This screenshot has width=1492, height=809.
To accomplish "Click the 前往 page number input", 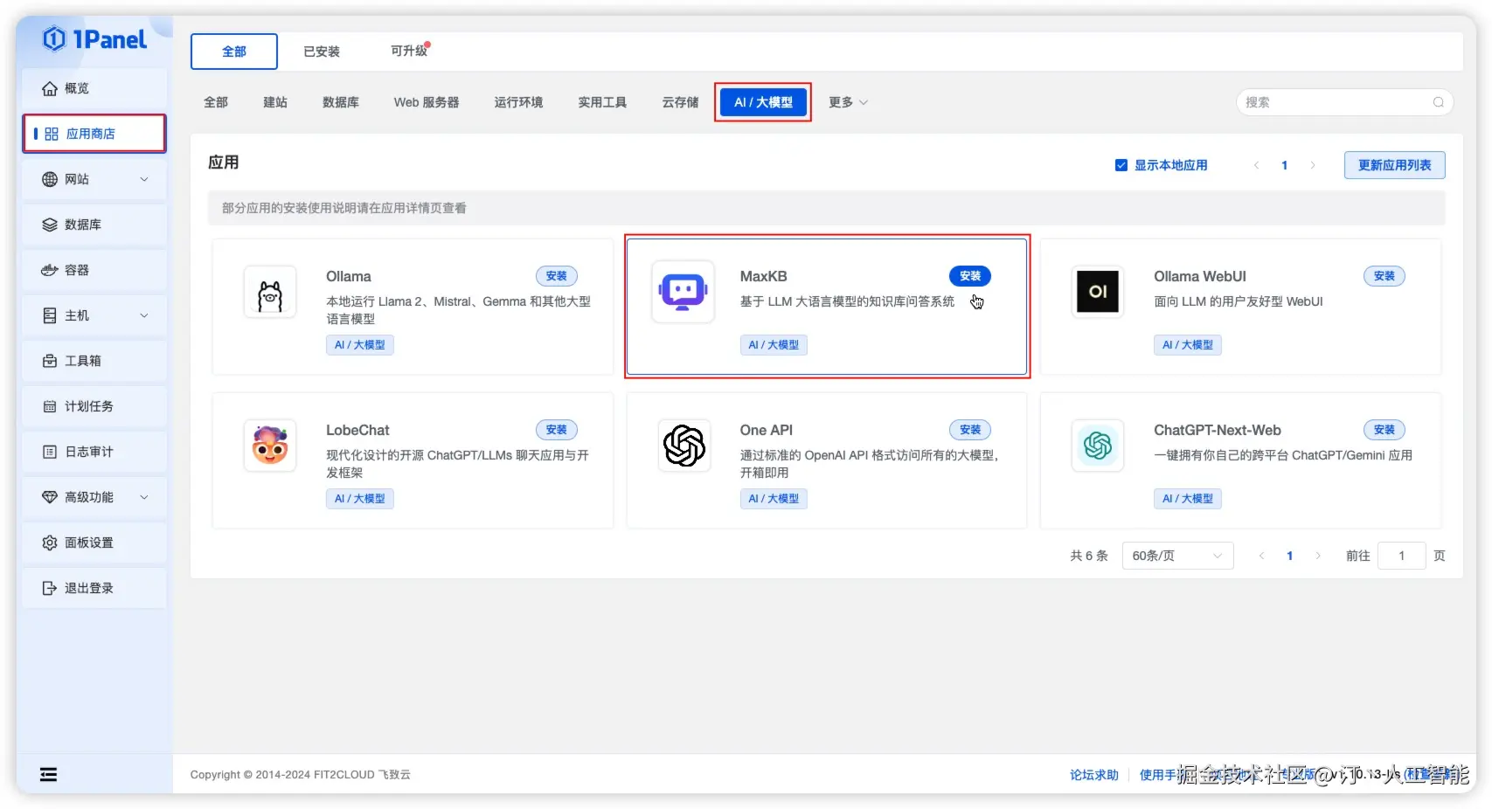I will (1401, 556).
